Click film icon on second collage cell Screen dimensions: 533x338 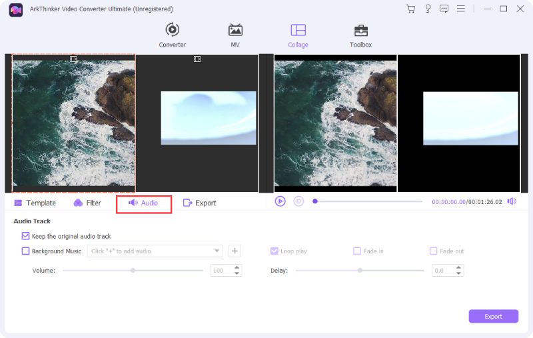click(x=197, y=59)
